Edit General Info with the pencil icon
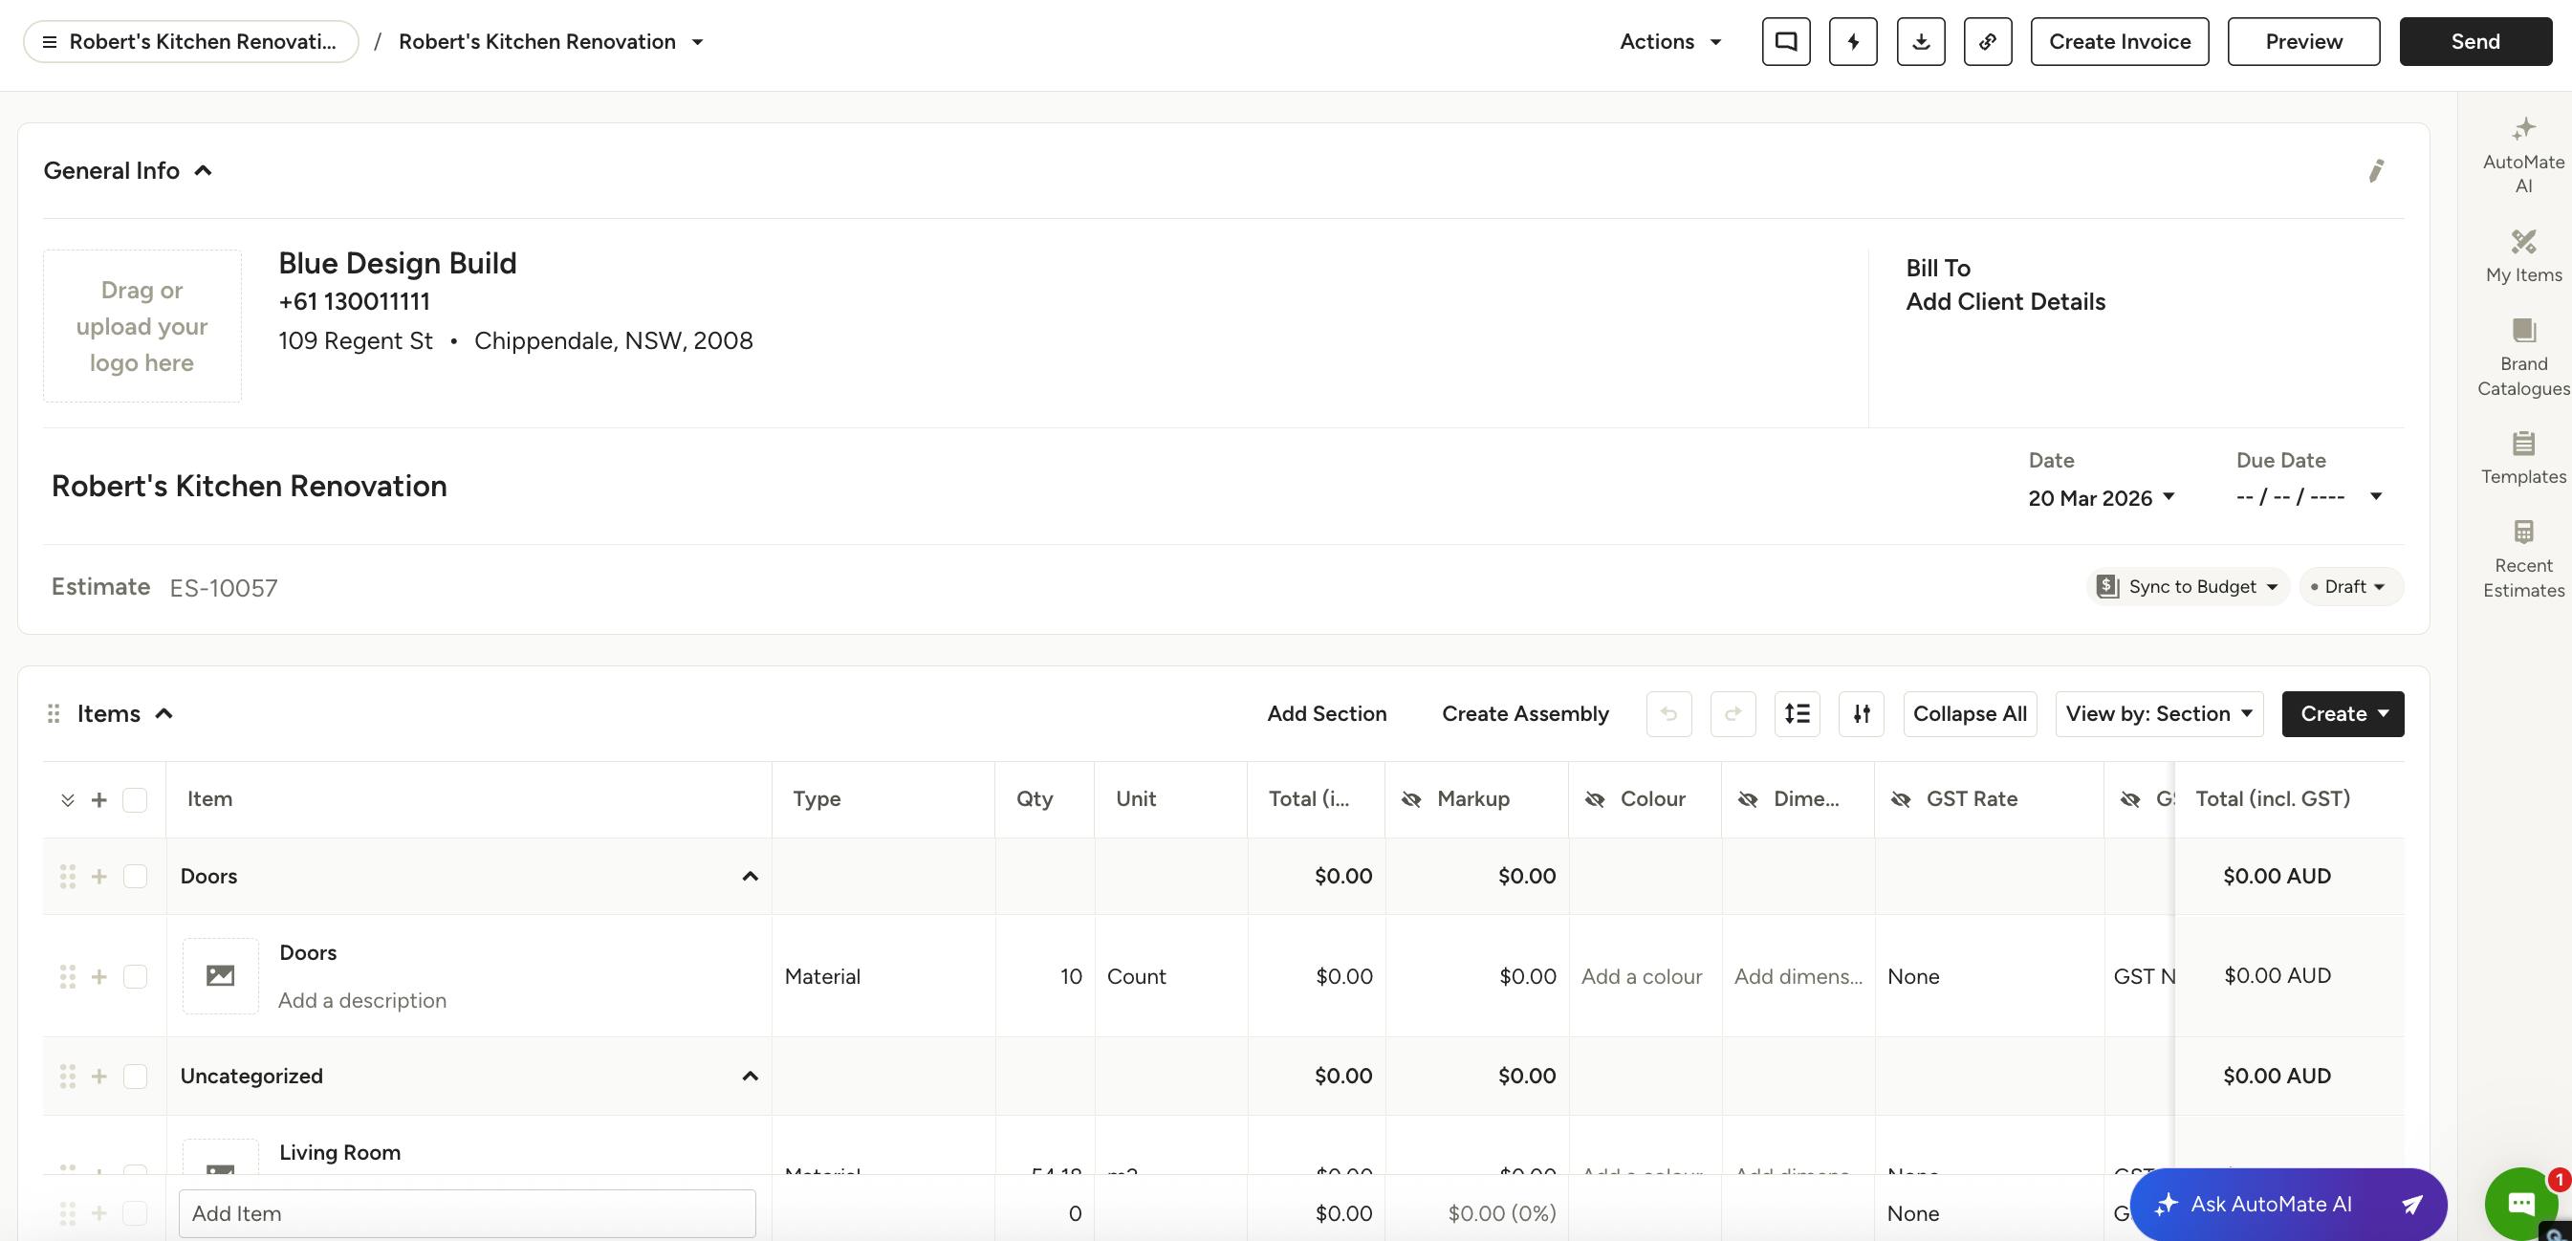This screenshot has height=1241, width=2572. pos(2375,171)
